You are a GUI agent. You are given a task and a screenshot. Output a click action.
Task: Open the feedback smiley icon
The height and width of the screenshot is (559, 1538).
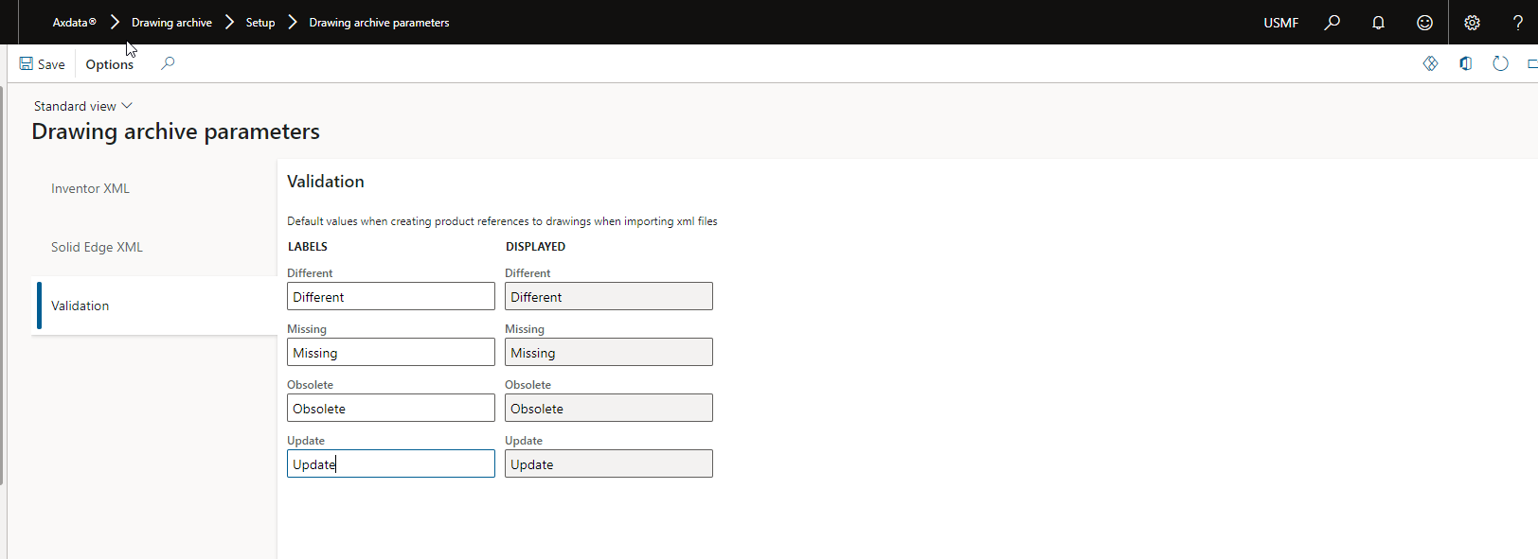point(1424,22)
